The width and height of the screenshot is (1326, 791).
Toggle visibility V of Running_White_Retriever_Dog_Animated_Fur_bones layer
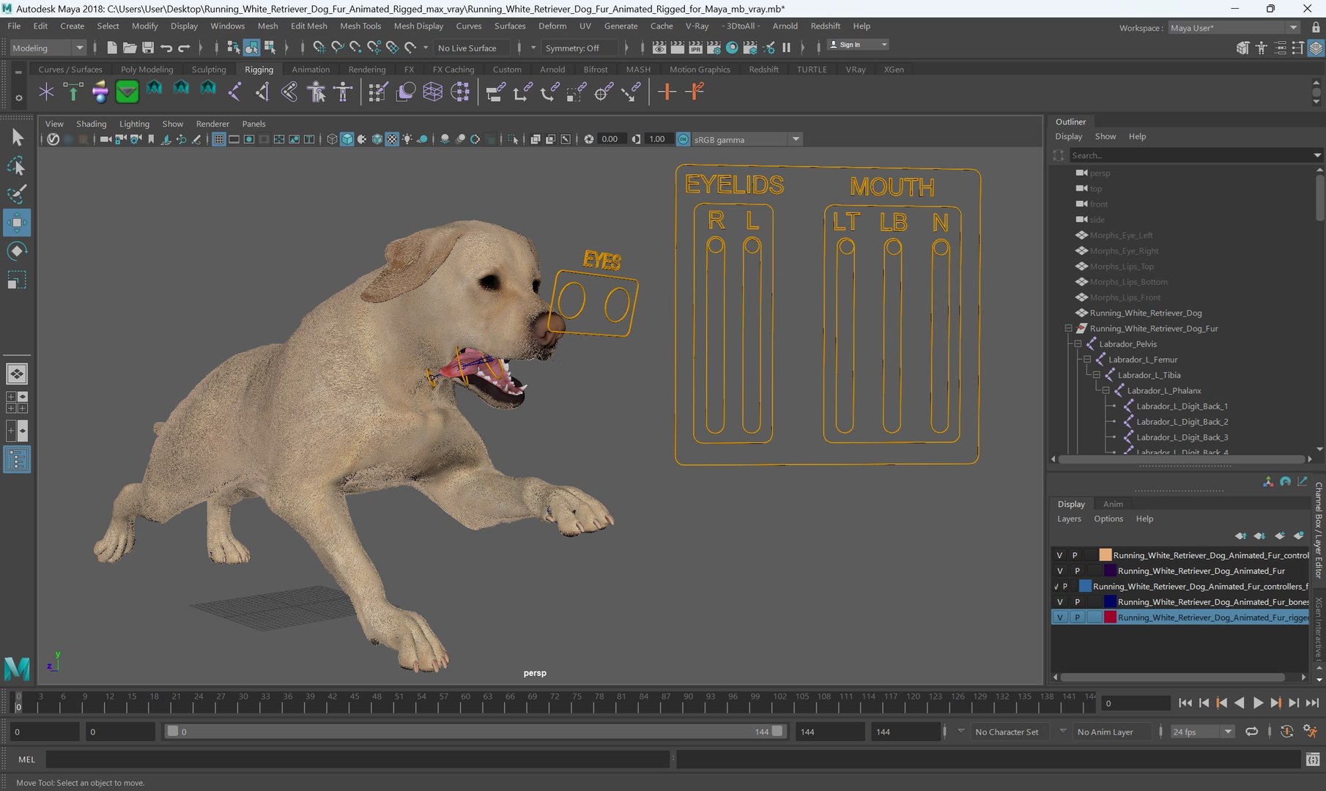pyautogui.click(x=1059, y=602)
